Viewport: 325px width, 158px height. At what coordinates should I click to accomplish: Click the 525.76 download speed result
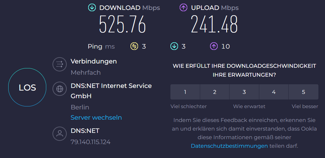(x=123, y=24)
